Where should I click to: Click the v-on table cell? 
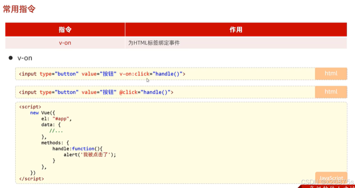coord(65,43)
